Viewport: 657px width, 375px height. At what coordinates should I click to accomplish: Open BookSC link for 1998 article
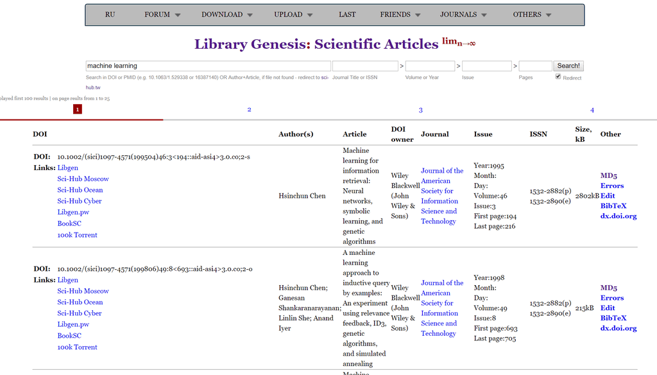click(x=69, y=336)
